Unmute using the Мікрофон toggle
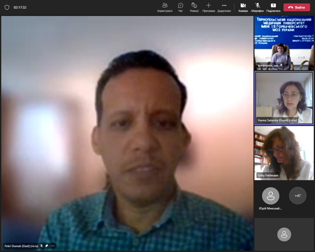Image resolution: width=315 pixels, height=252 pixels. [x=257, y=7]
